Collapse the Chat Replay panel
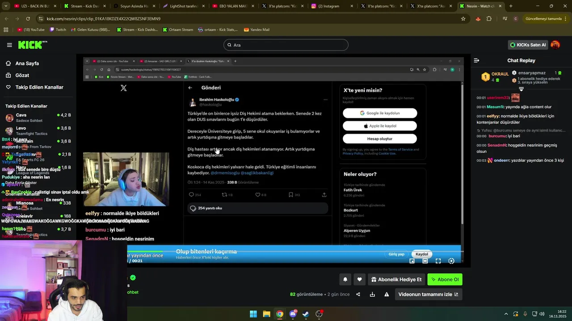The image size is (572, 321). 476,60
